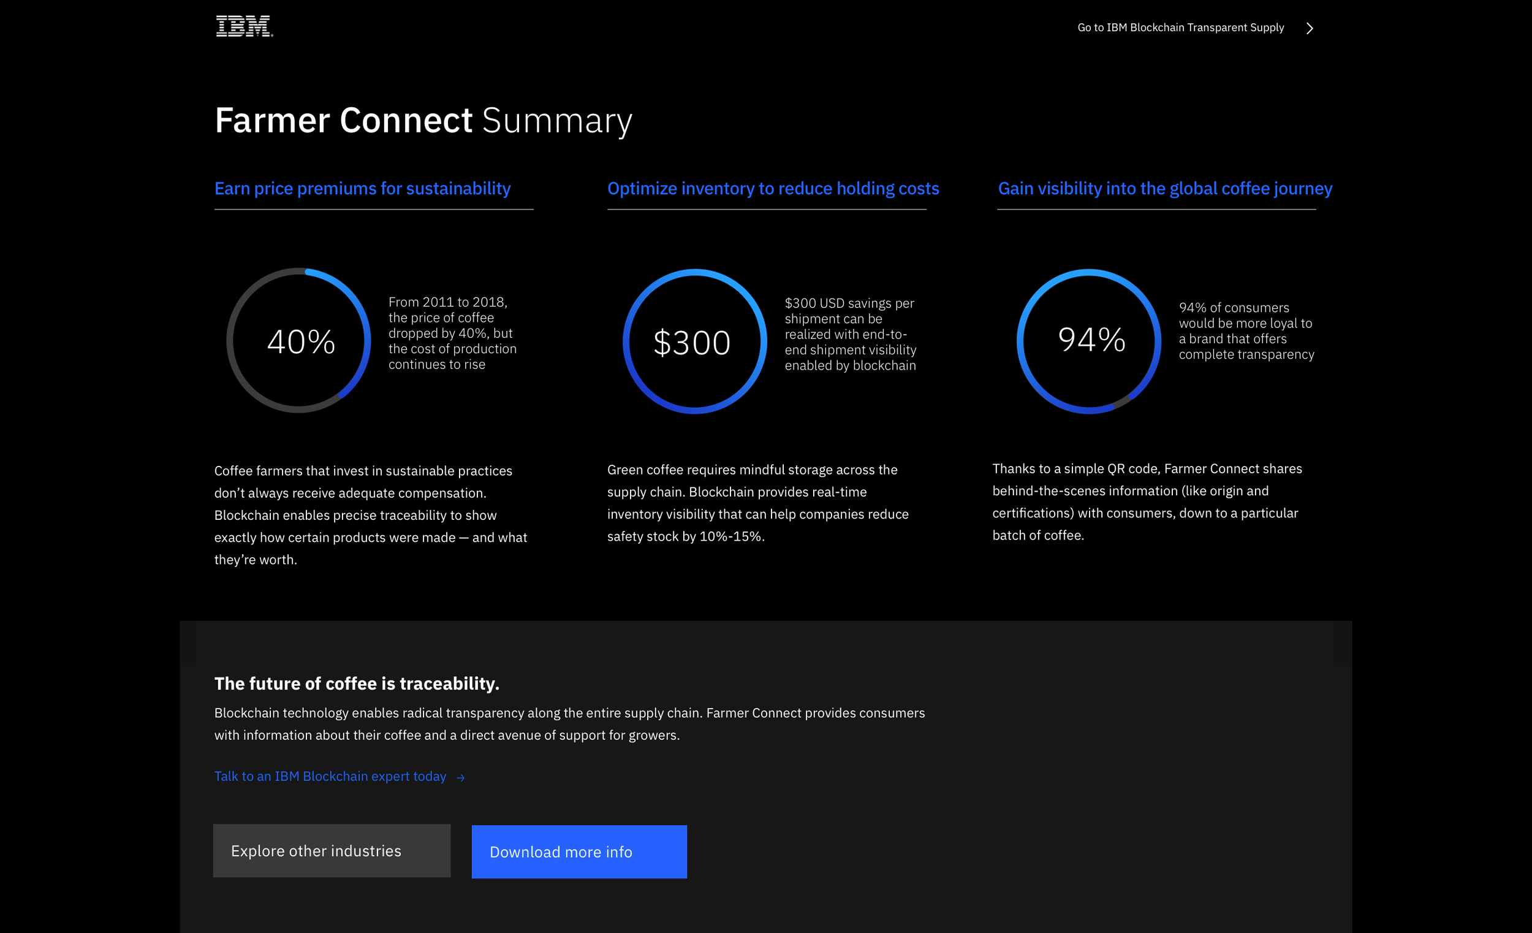Click the small arrow icon after expert today
This screenshot has height=933, width=1532.
tap(461, 777)
